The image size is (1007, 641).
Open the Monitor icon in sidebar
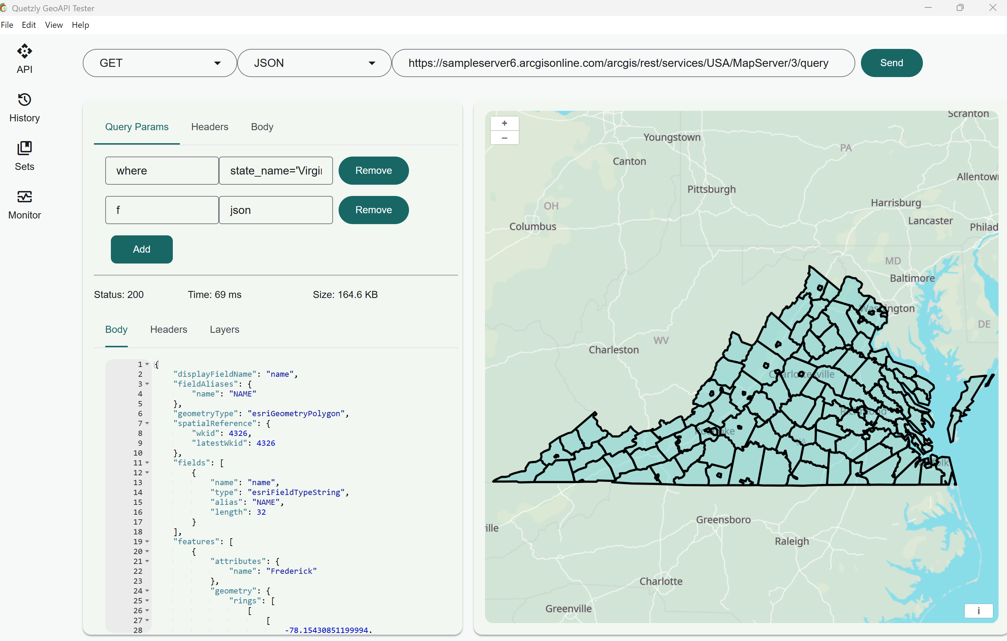pos(24,197)
